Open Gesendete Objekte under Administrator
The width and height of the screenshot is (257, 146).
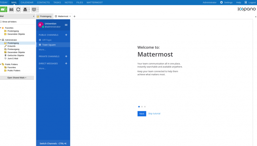pyautogui.click(x=16, y=52)
